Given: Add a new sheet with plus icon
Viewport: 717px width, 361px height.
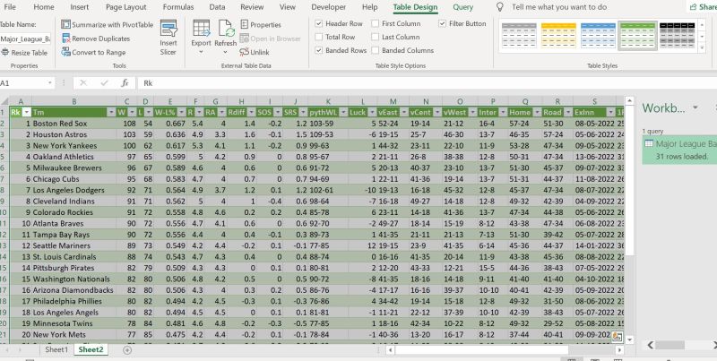Looking at the screenshot, I should pyautogui.click(x=127, y=350).
